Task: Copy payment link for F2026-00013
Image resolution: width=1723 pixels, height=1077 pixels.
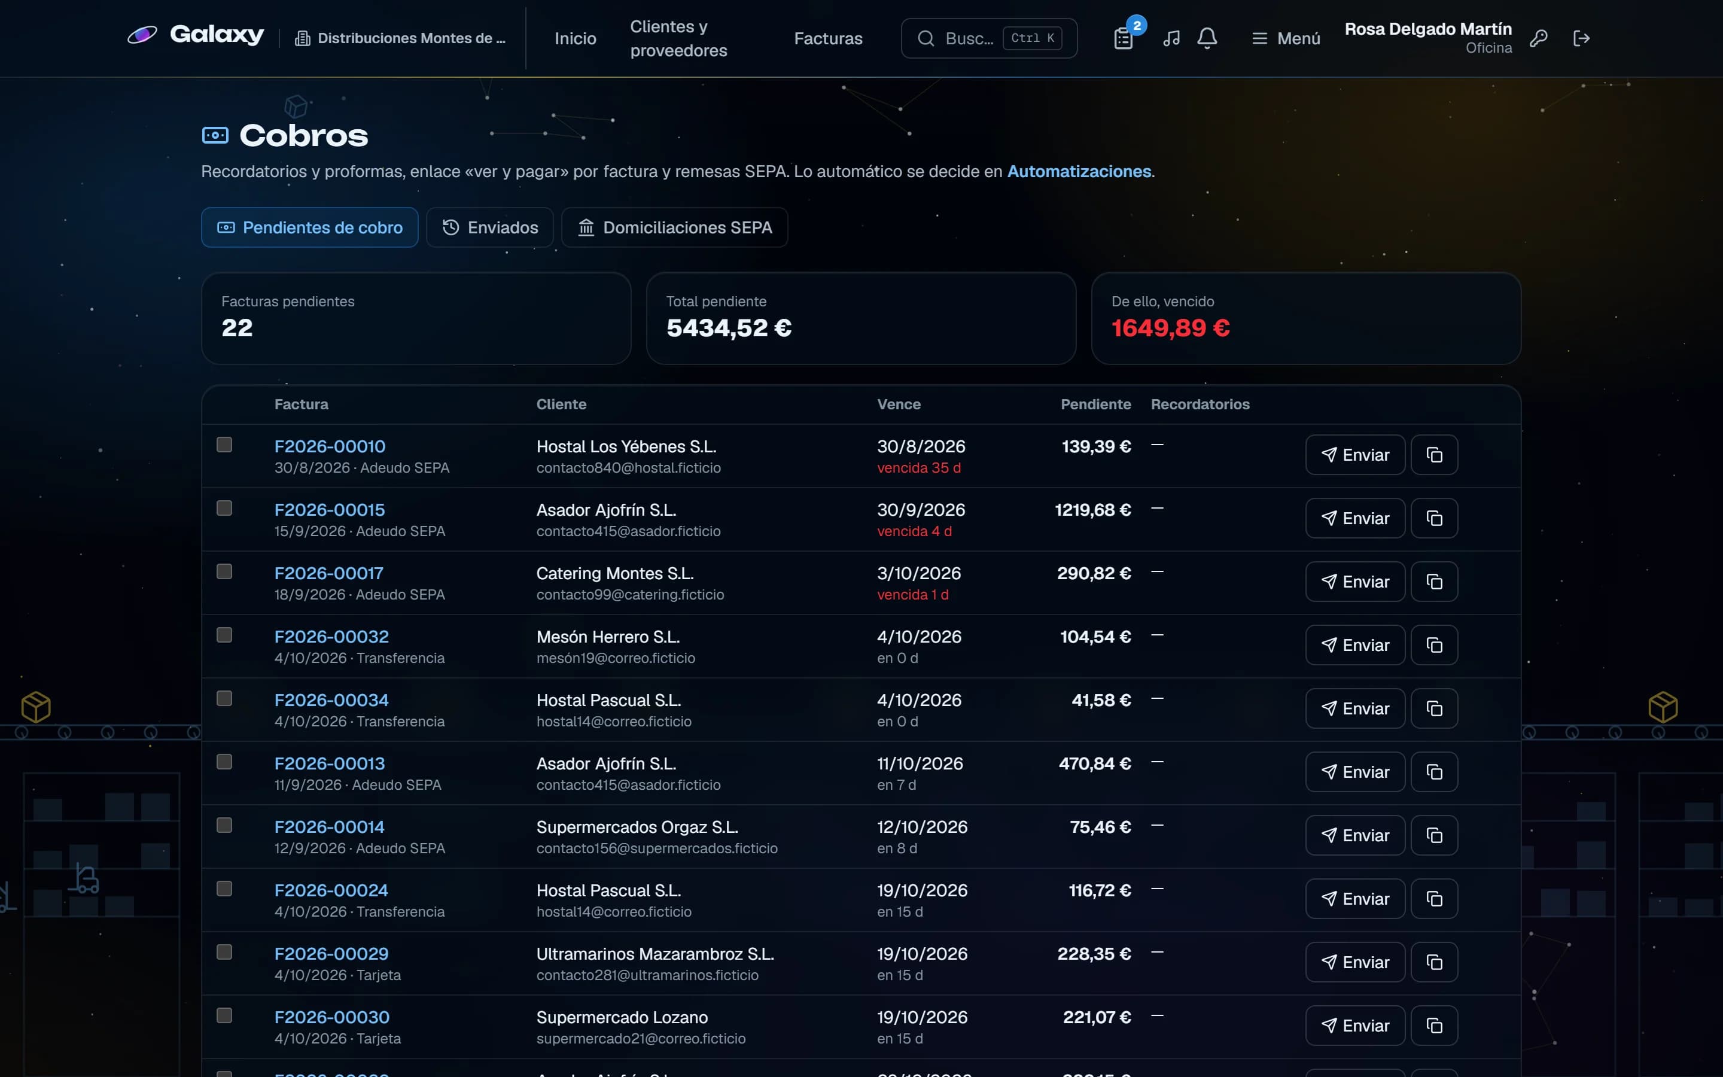Action: pos(1435,771)
